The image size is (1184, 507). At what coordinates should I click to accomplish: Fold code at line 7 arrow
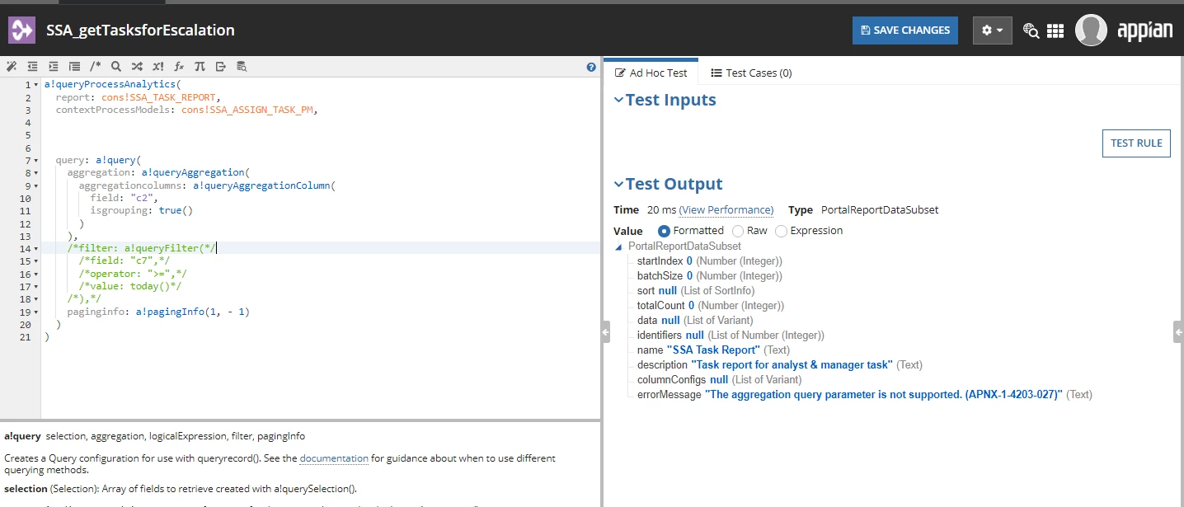(x=35, y=161)
